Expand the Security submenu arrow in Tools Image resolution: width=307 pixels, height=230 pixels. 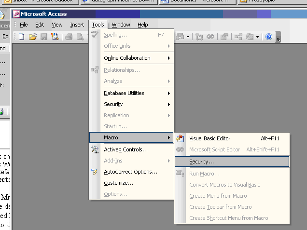pos(169,104)
